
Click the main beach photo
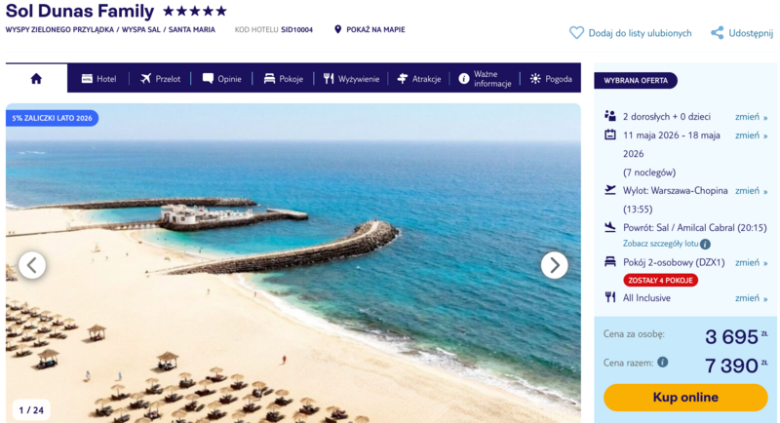[293, 263]
